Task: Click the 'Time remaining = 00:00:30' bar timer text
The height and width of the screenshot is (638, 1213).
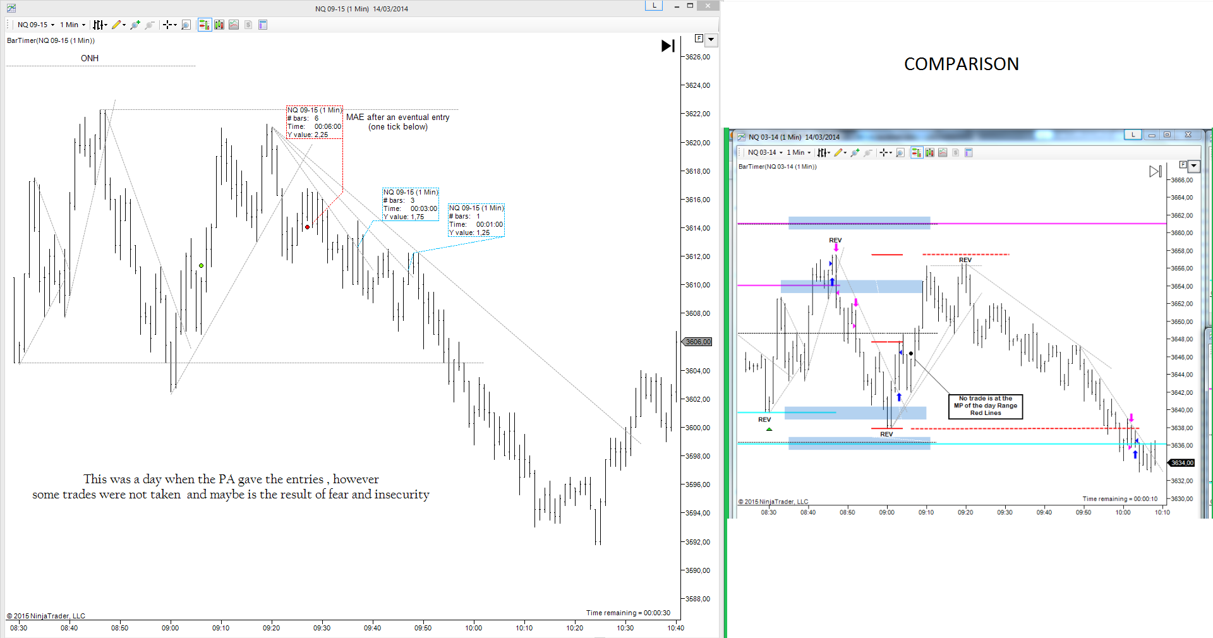Action: 628,613
